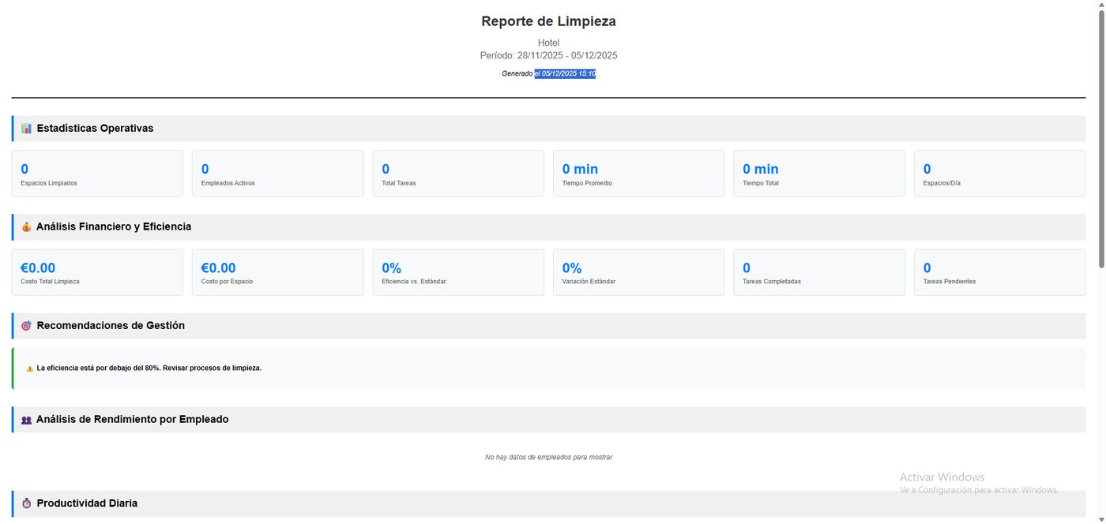The height and width of the screenshot is (524, 1106).
Task: Click the highlighted generated date text
Action: click(x=565, y=73)
